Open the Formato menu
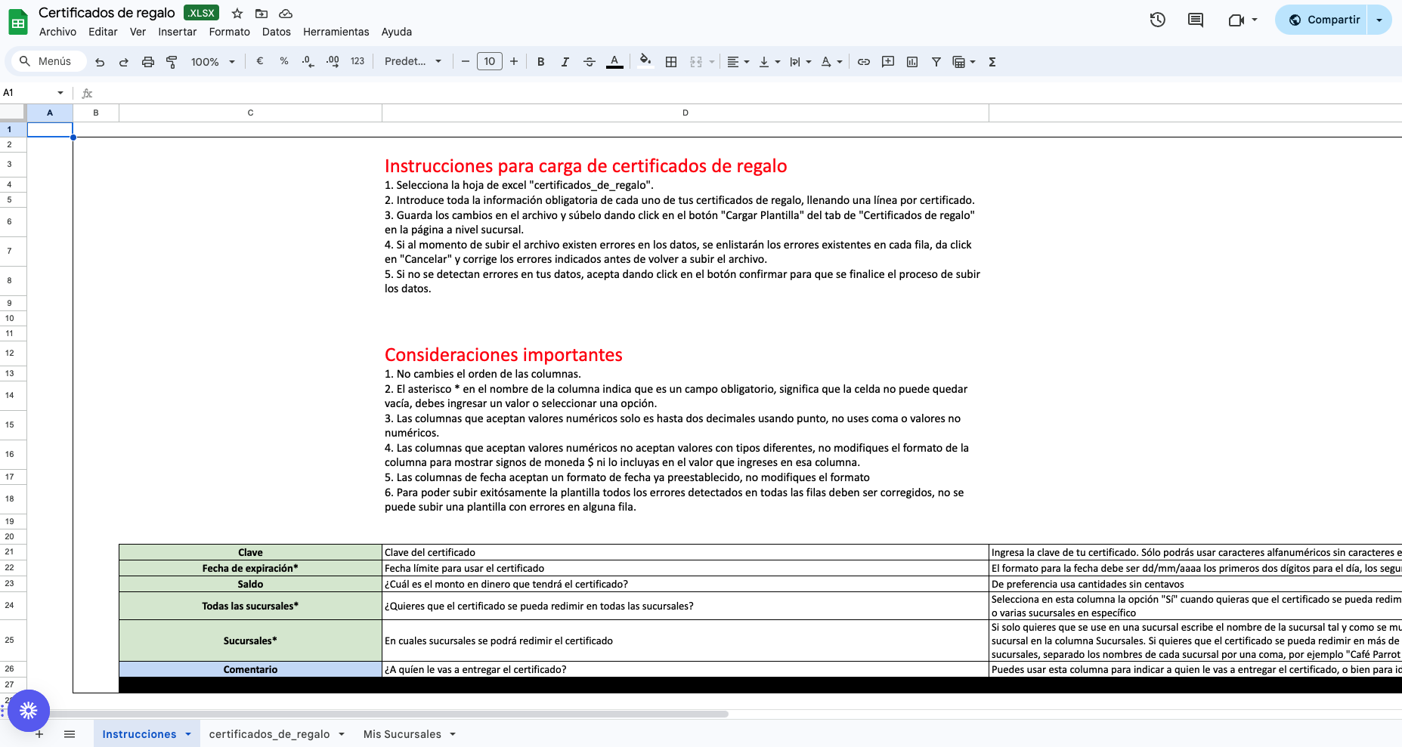Image resolution: width=1402 pixels, height=747 pixels. click(230, 32)
